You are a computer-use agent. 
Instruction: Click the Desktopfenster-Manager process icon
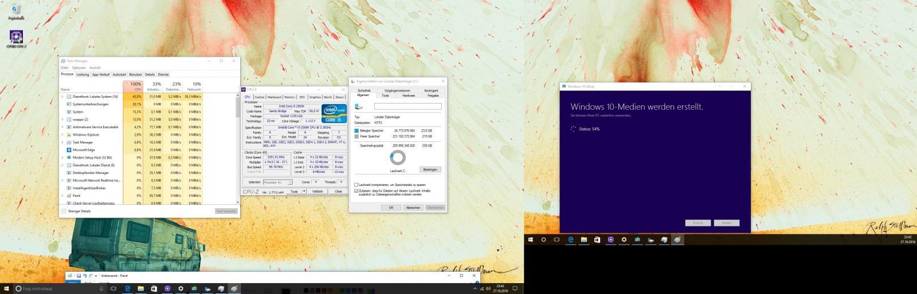tap(69, 173)
